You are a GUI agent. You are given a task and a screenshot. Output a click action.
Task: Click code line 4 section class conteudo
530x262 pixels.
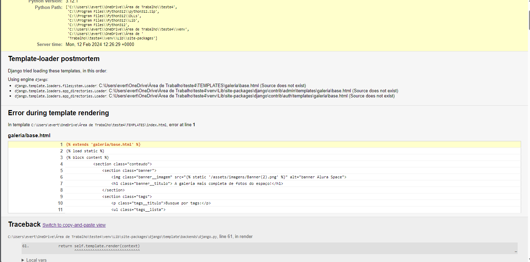(x=122, y=164)
